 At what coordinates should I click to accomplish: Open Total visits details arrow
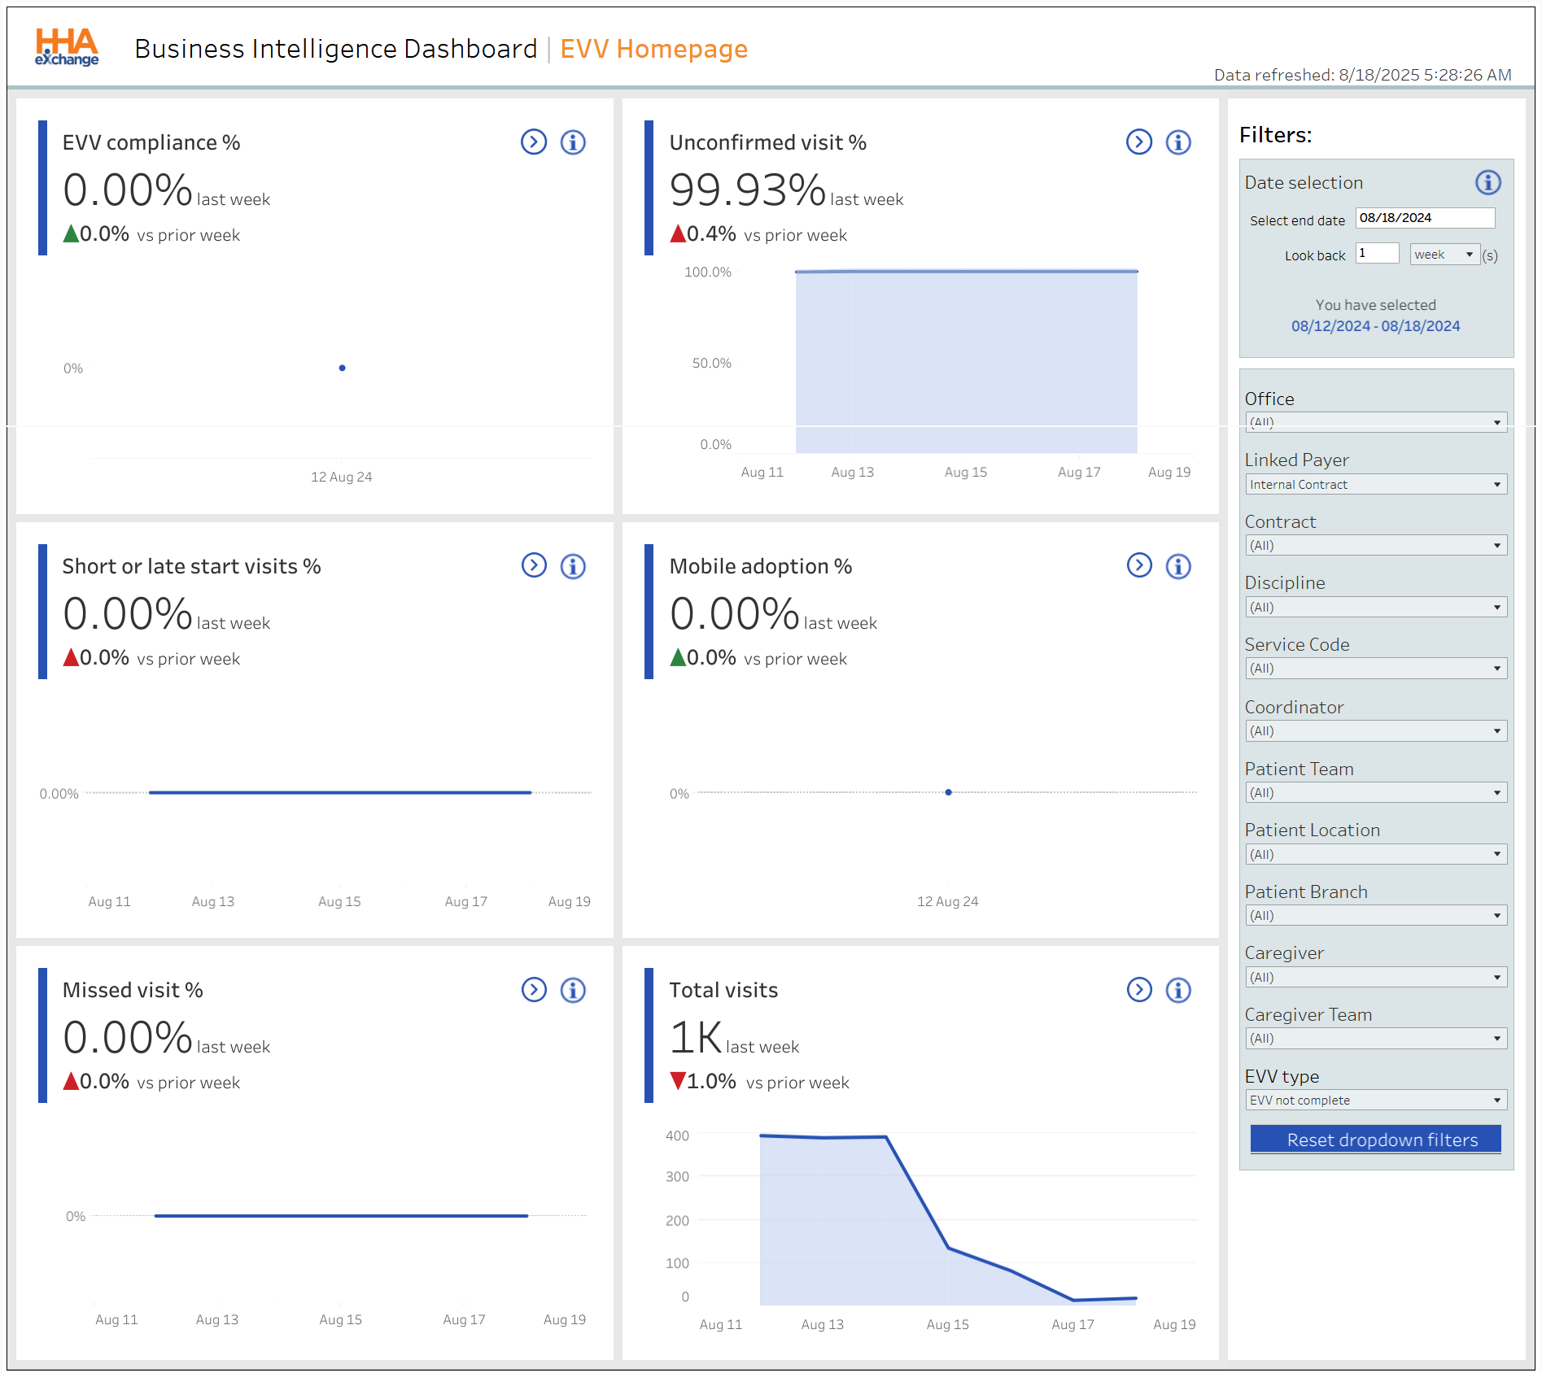1139,990
